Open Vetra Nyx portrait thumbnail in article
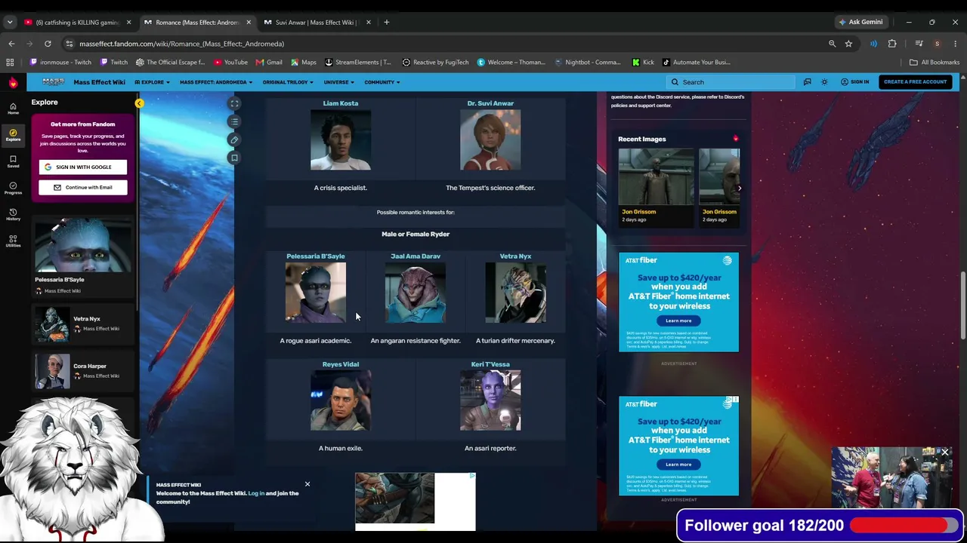 pos(515,293)
